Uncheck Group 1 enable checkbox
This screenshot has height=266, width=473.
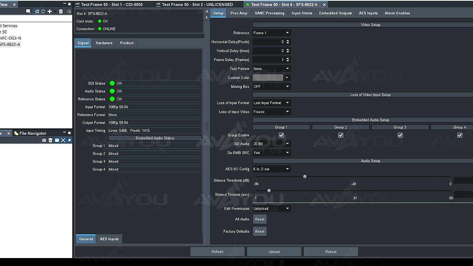[281, 135]
